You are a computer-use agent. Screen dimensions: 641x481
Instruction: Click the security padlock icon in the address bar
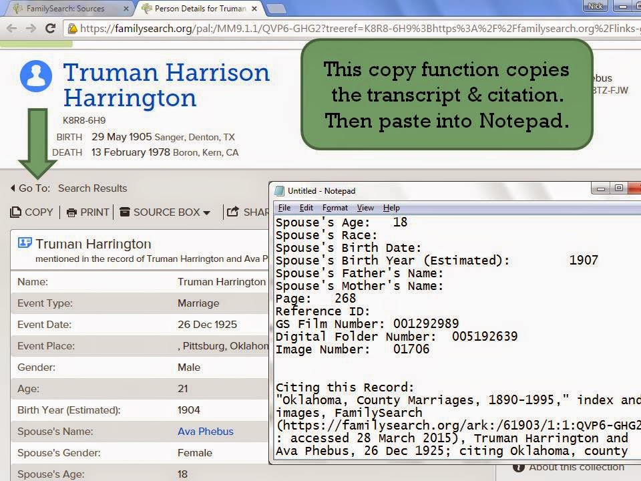[72, 28]
